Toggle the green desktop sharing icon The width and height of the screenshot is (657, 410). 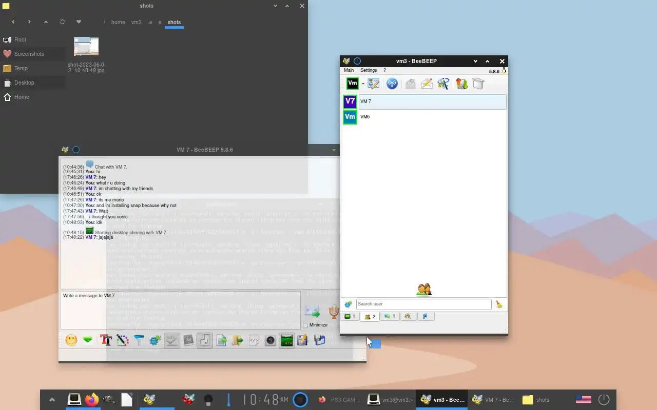point(287,340)
